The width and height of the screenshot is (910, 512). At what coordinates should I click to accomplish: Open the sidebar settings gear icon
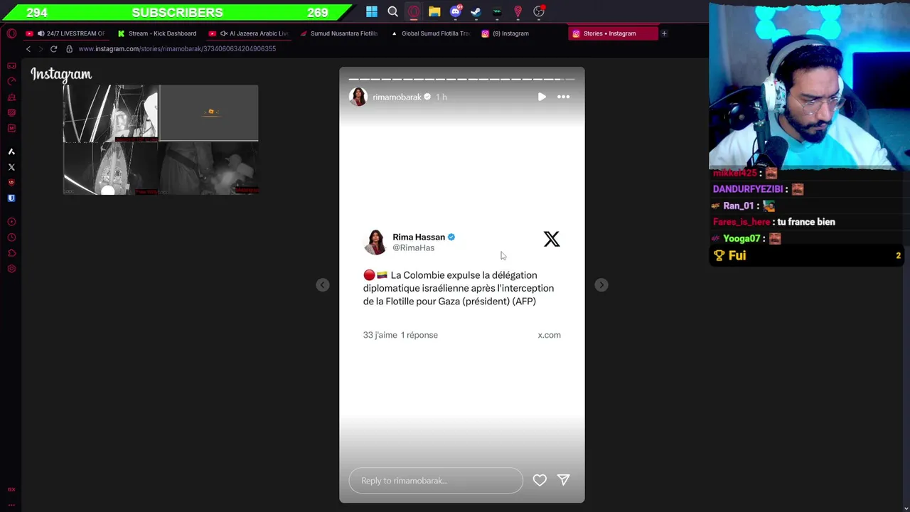[x=11, y=269]
